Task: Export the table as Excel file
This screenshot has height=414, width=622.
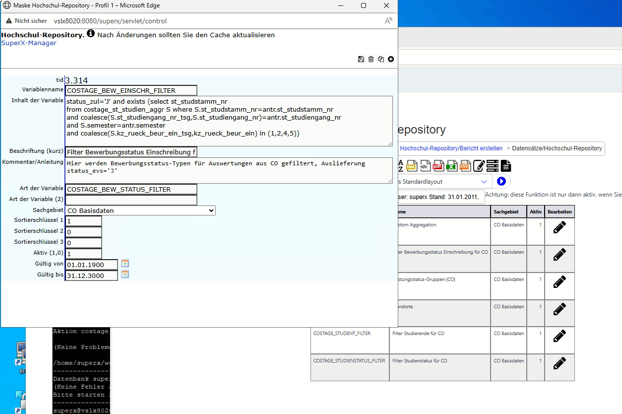Action: point(451,166)
